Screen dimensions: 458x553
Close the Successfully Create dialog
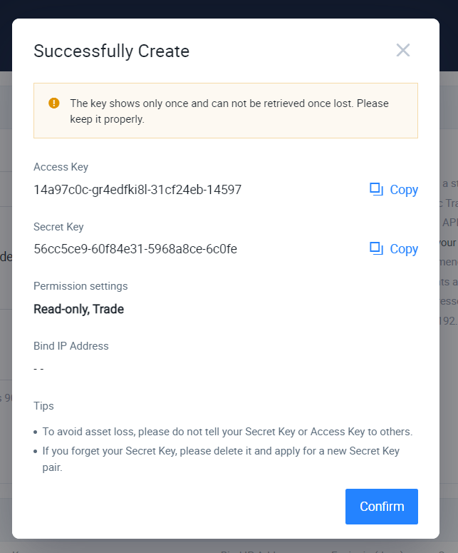(403, 50)
